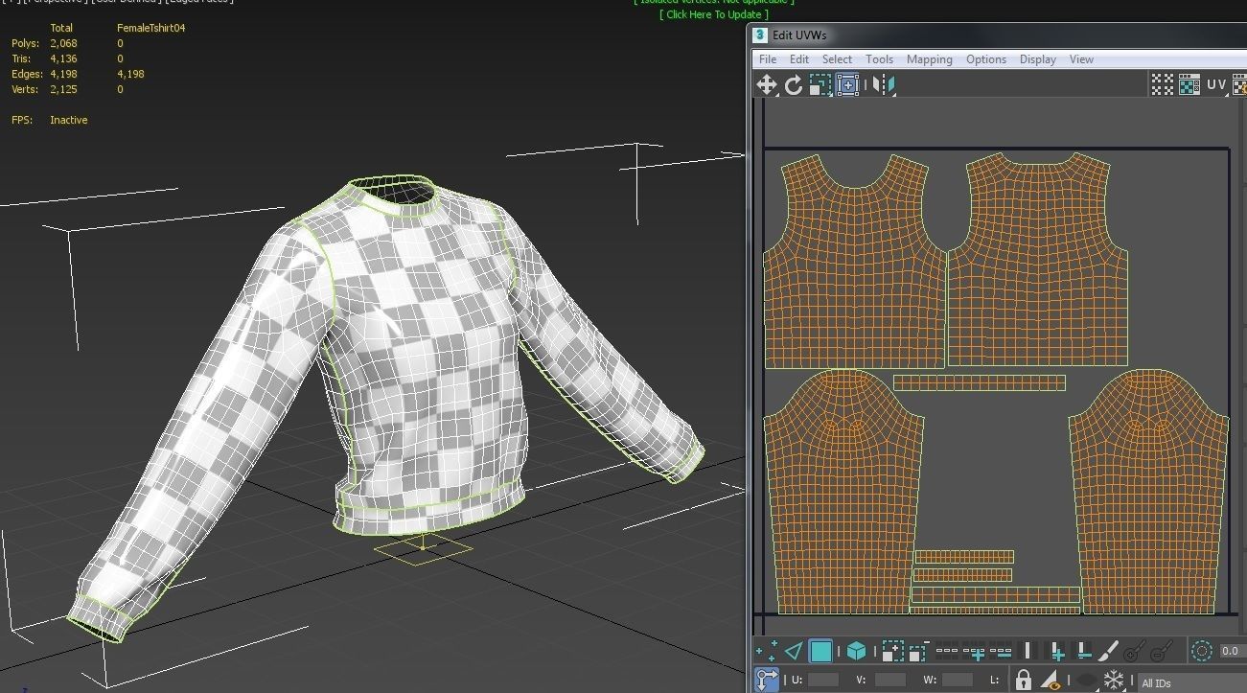Click the Enlarge paint brush size icon

(1136, 652)
